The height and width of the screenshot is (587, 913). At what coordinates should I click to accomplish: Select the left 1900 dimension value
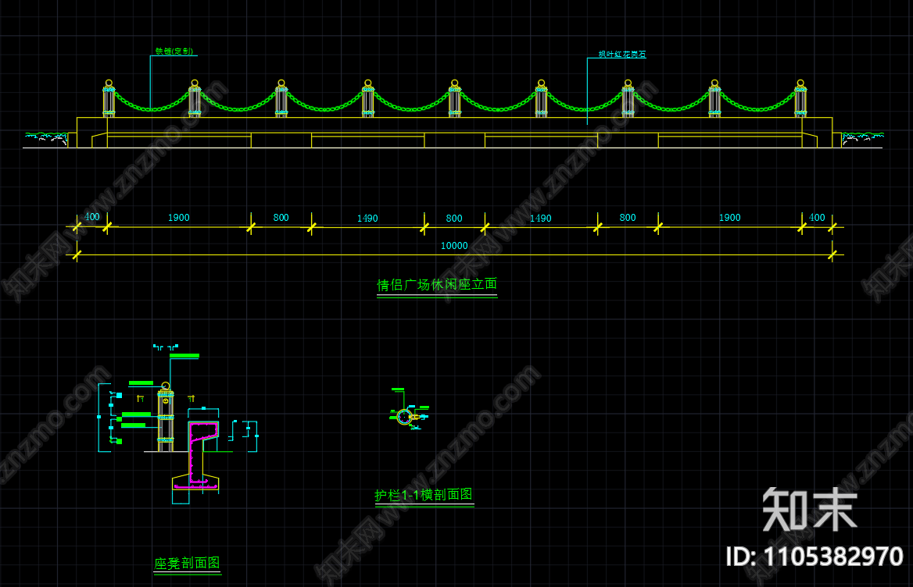[x=178, y=218]
